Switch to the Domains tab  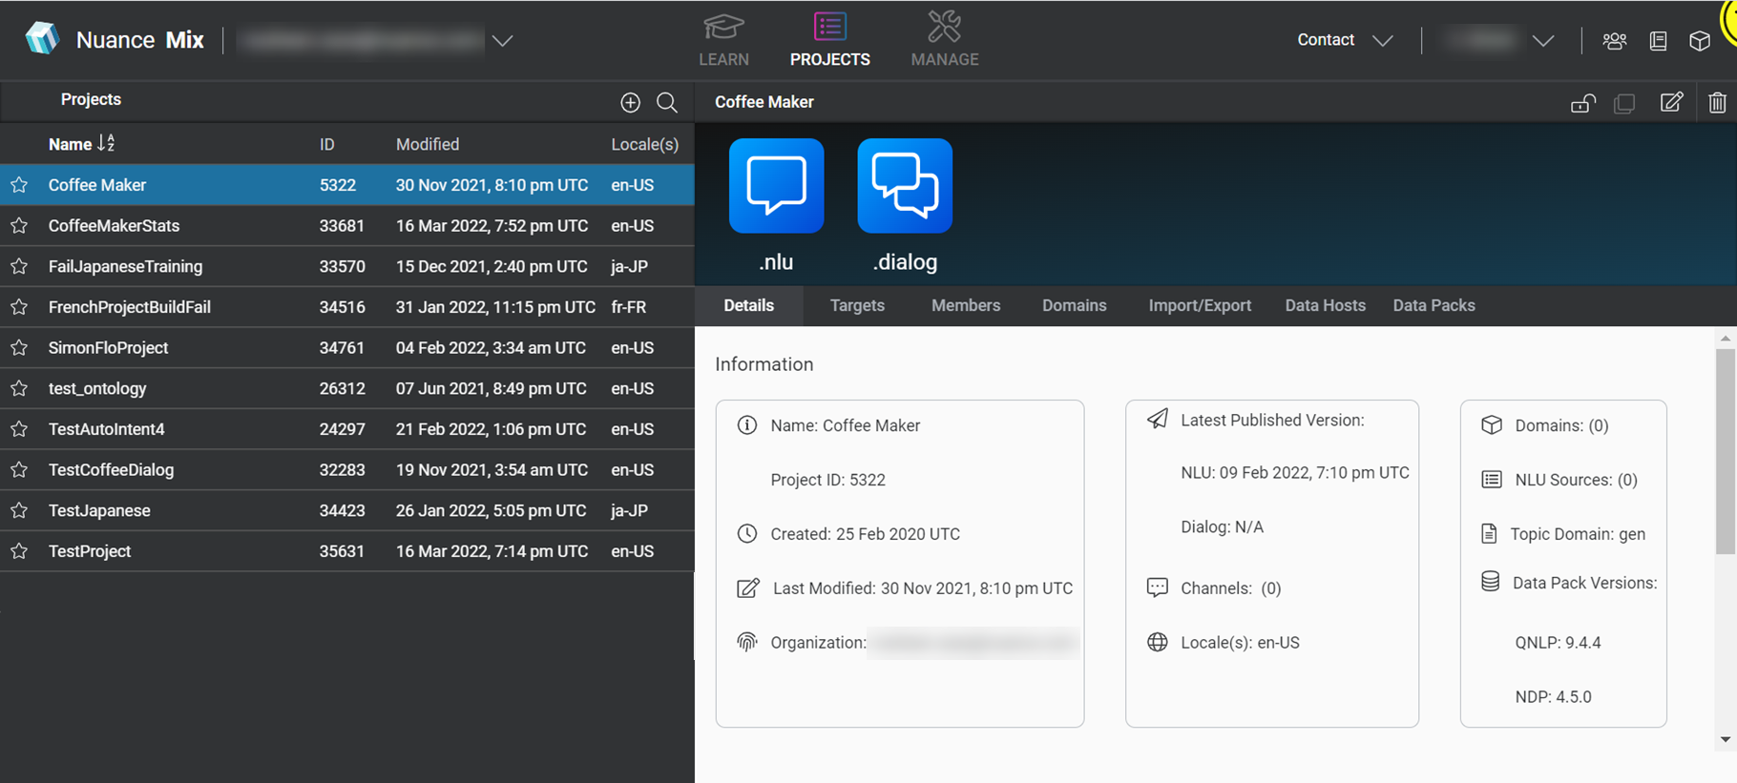[x=1074, y=306]
